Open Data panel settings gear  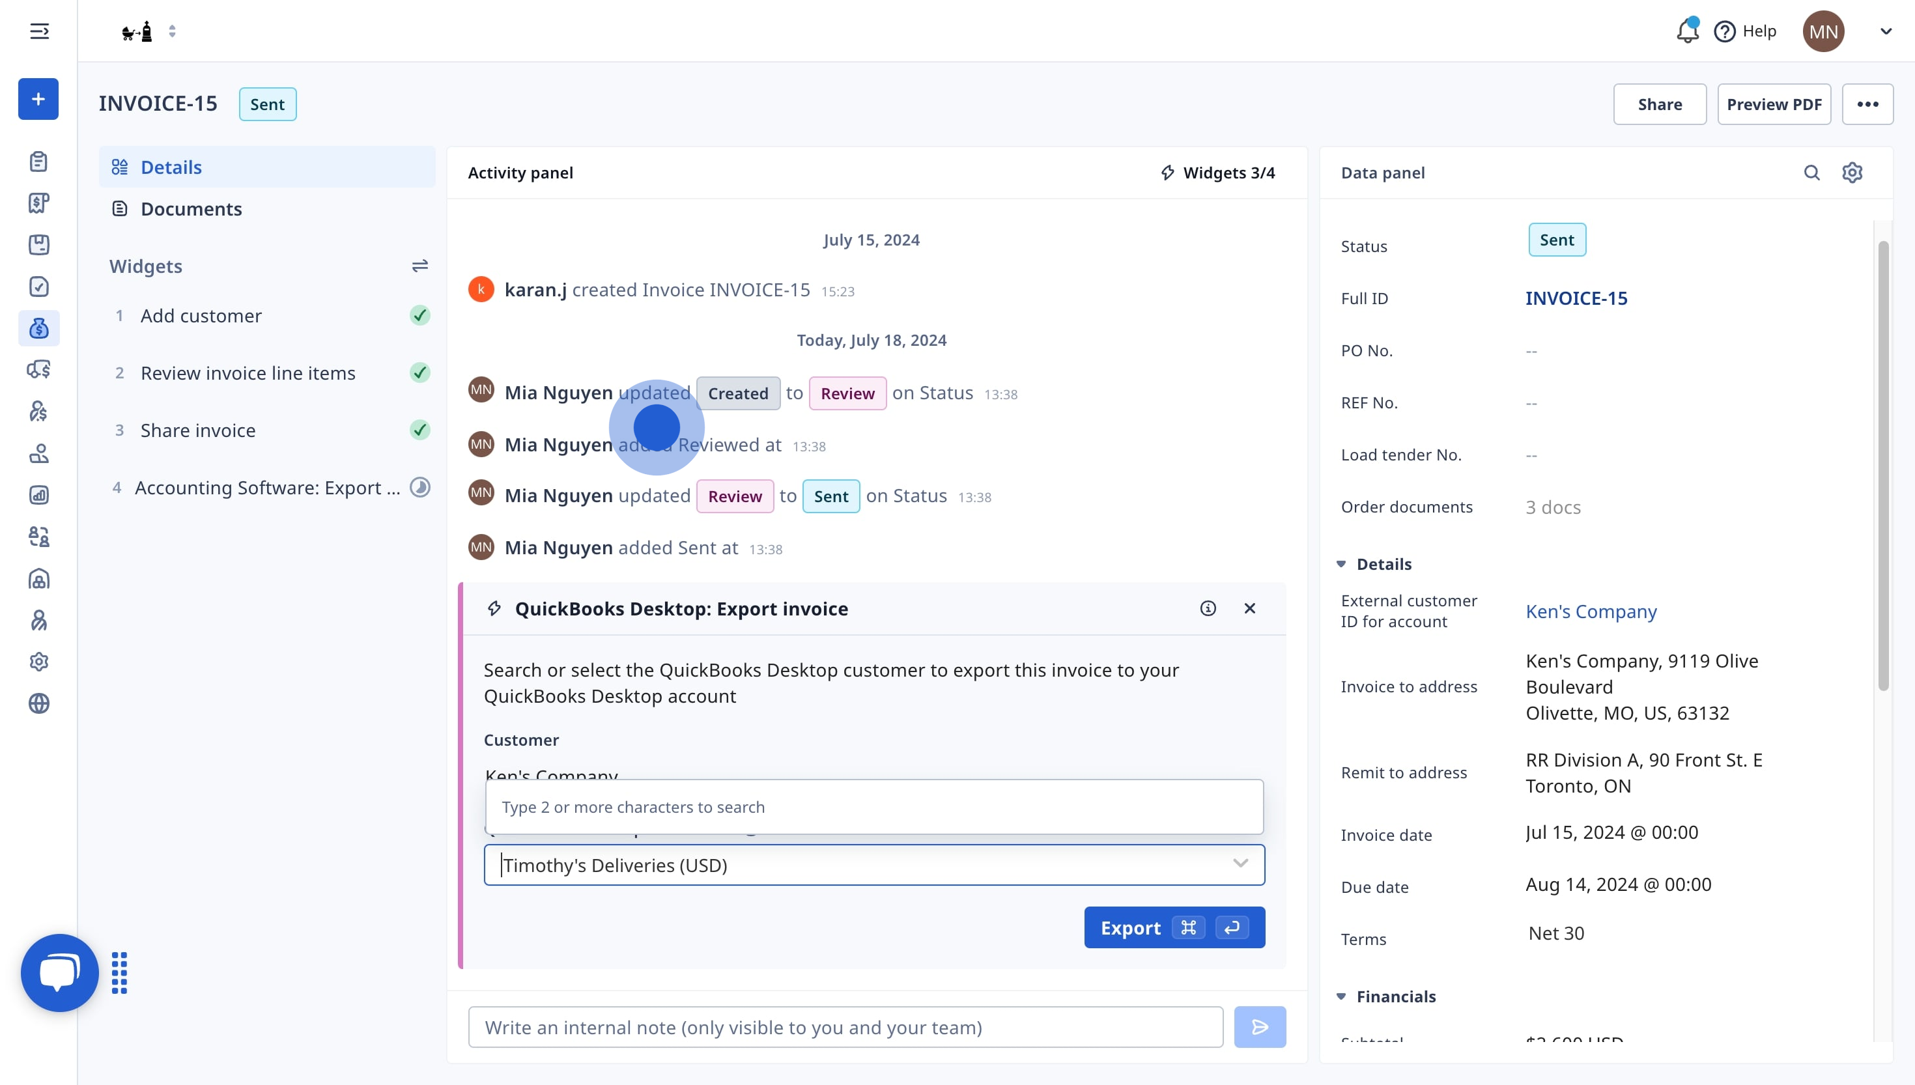pyautogui.click(x=1852, y=173)
